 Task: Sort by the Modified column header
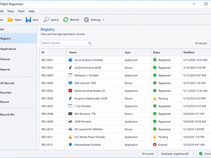(x=196, y=52)
